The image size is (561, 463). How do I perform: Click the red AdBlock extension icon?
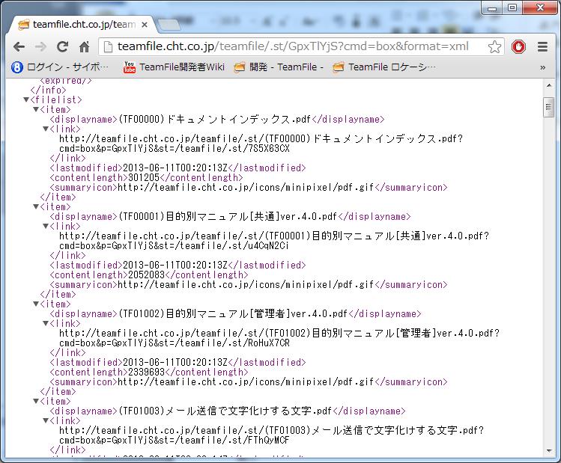519,46
